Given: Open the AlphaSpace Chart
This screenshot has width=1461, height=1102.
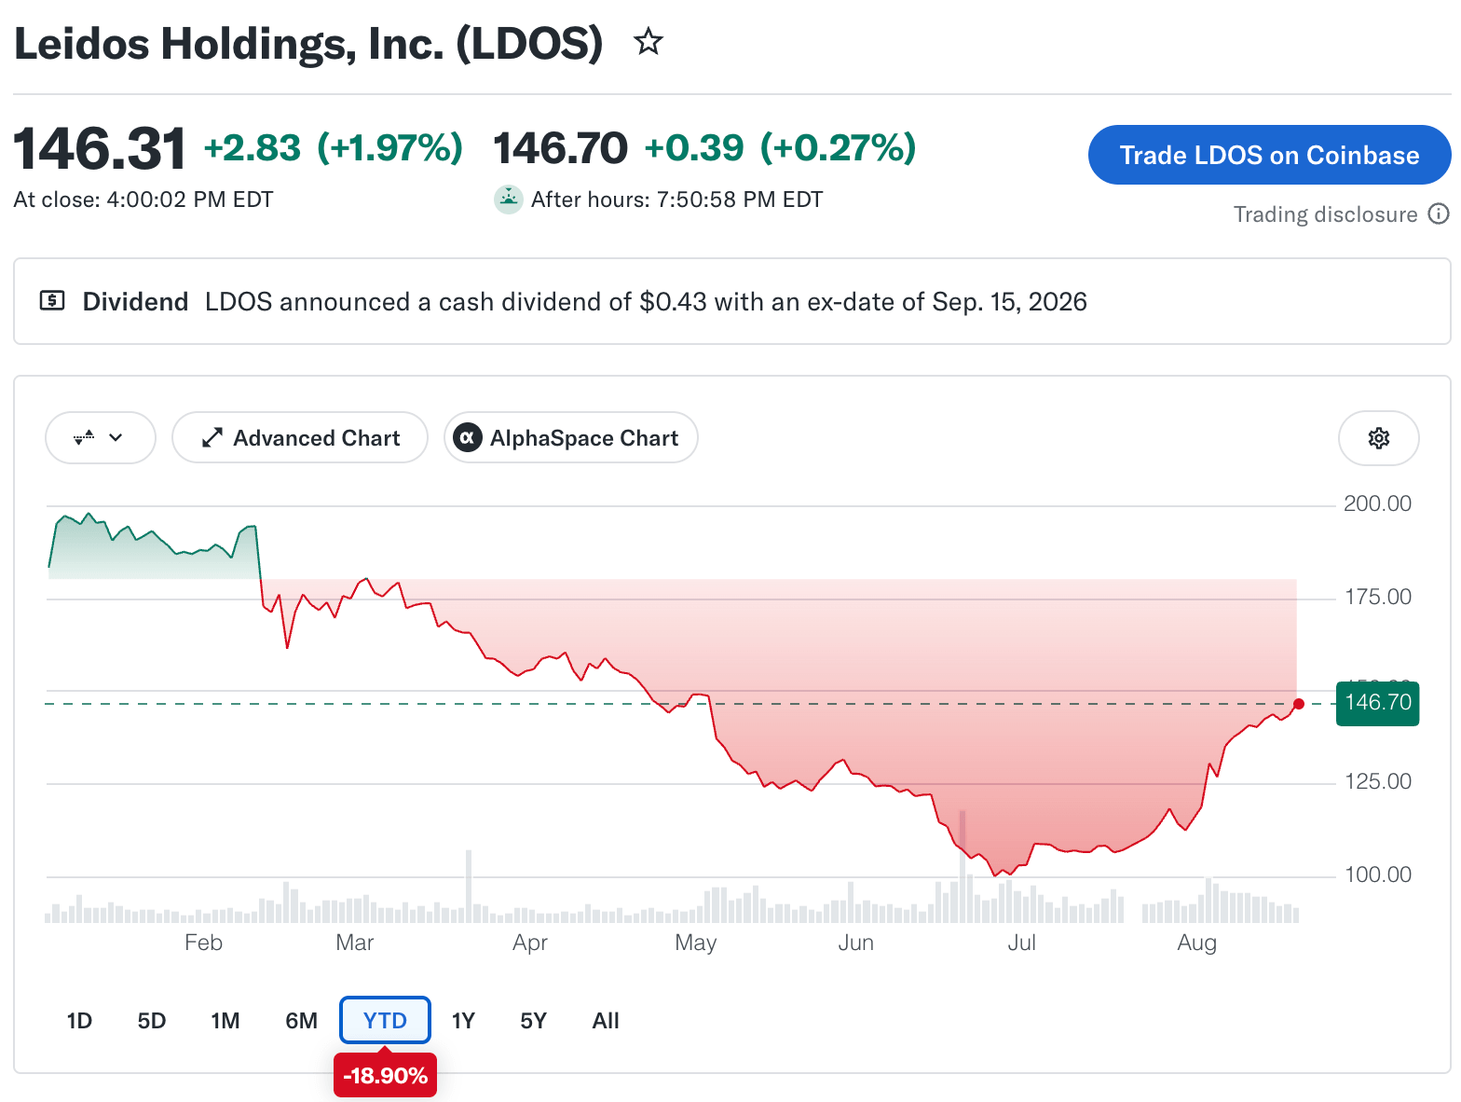Looking at the screenshot, I should 571,437.
